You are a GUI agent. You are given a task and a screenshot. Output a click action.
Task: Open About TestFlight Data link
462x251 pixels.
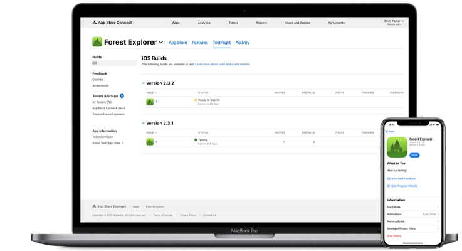[x=107, y=143]
